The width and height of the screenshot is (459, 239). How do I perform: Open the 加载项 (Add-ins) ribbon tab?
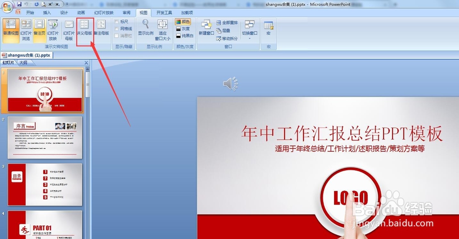coord(187,12)
